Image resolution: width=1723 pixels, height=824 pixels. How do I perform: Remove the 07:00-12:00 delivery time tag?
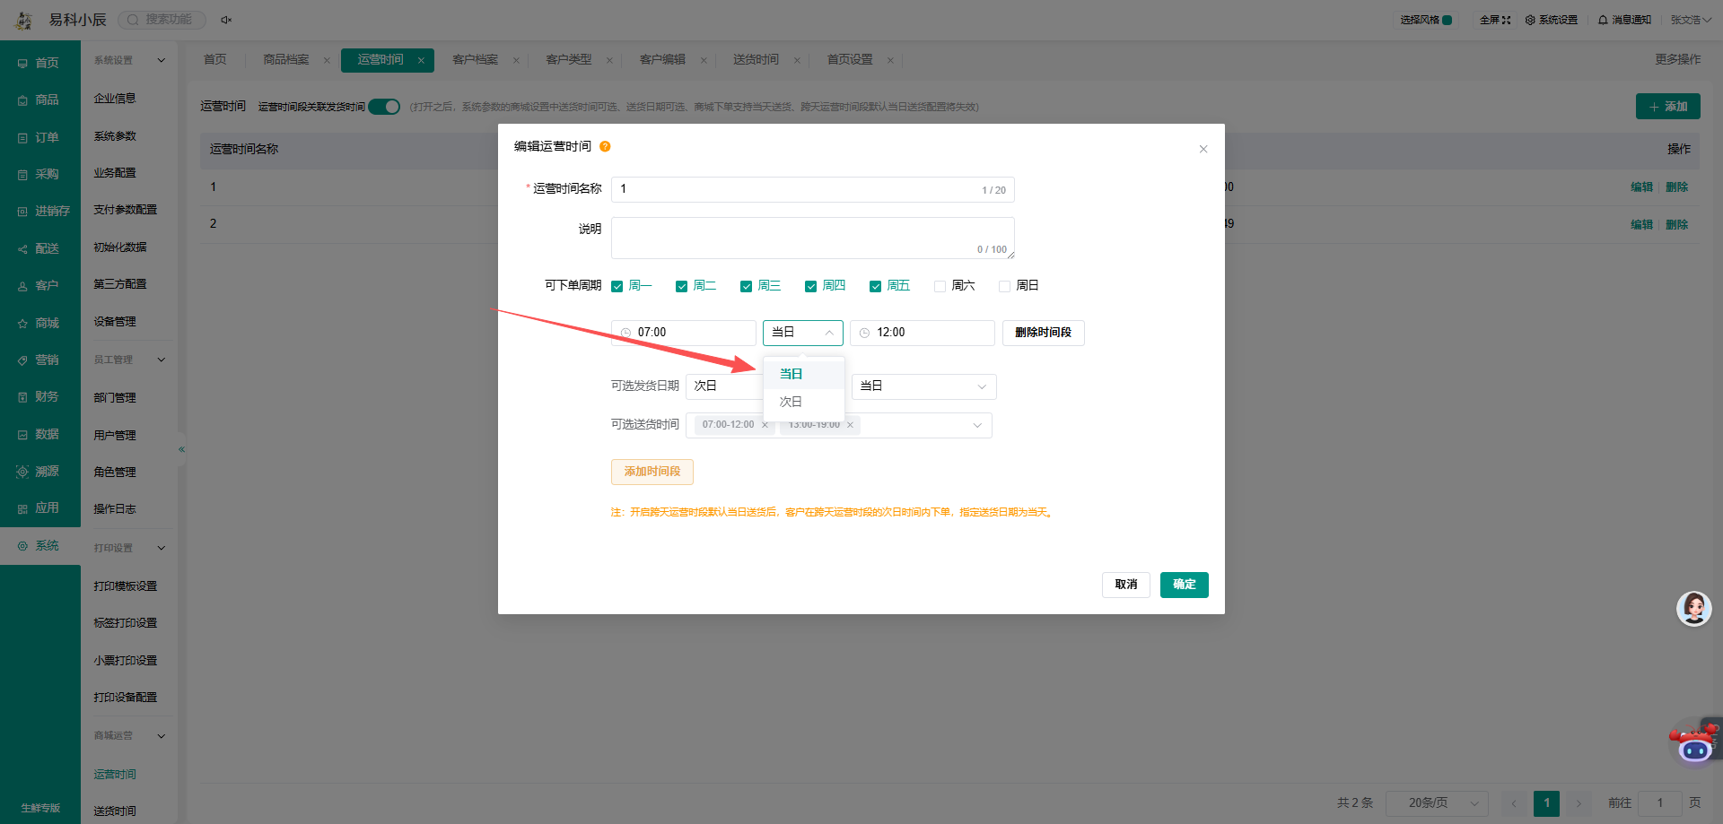(x=765, y=425)
